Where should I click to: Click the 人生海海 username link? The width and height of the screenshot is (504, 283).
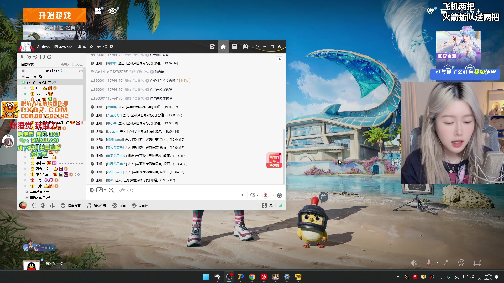pos(114,115)
